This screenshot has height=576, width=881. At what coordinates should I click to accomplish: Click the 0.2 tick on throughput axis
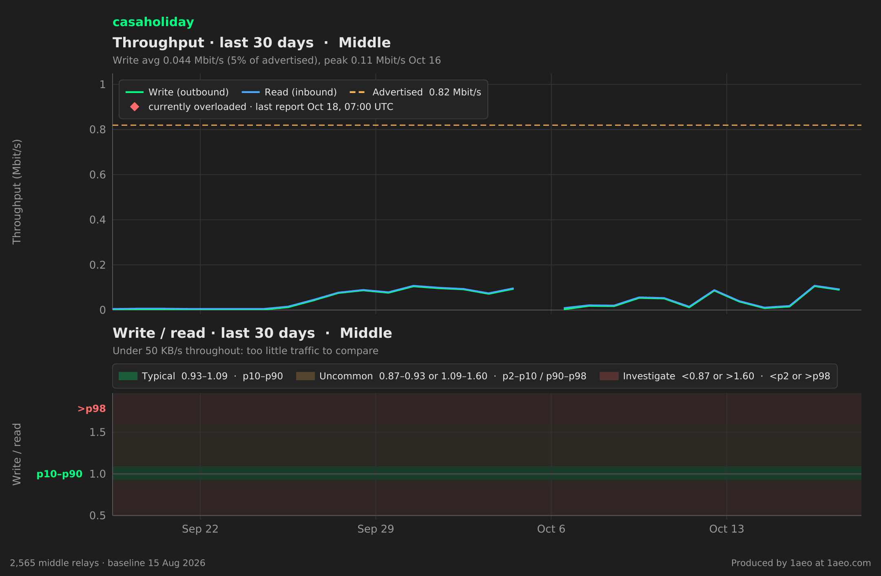(x=97, y=265)
